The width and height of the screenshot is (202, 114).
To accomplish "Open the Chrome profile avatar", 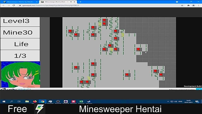I will [x=193, y=5].
